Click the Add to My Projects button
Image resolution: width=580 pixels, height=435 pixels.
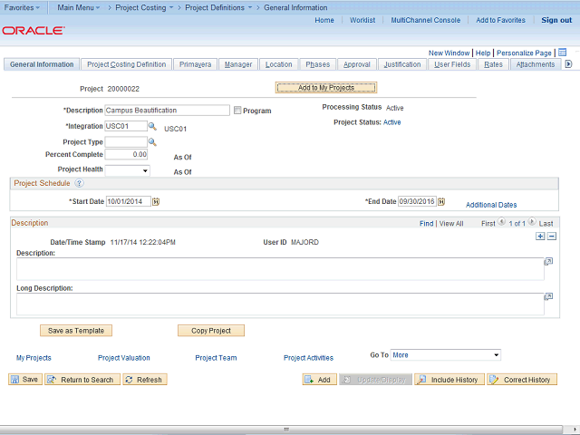(x=325, y=88)
